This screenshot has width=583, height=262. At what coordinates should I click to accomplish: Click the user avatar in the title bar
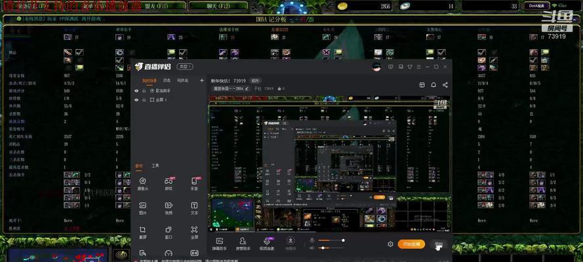point(376,67)
